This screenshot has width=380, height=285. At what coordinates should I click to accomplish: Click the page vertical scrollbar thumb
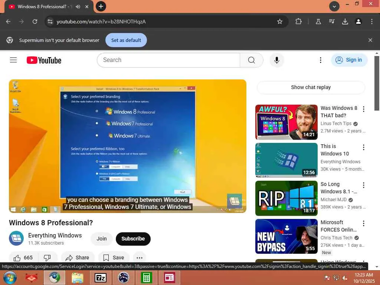point(377,83)
